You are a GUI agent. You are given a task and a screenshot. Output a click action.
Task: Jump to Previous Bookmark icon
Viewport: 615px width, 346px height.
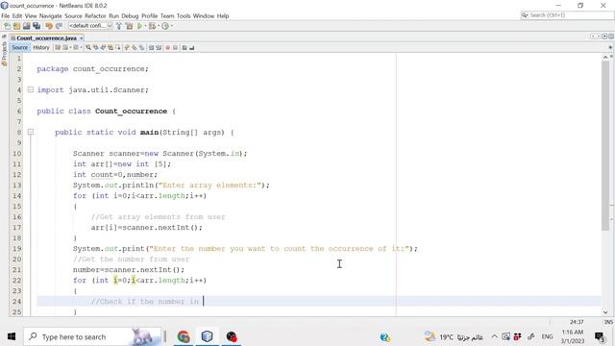126,47
